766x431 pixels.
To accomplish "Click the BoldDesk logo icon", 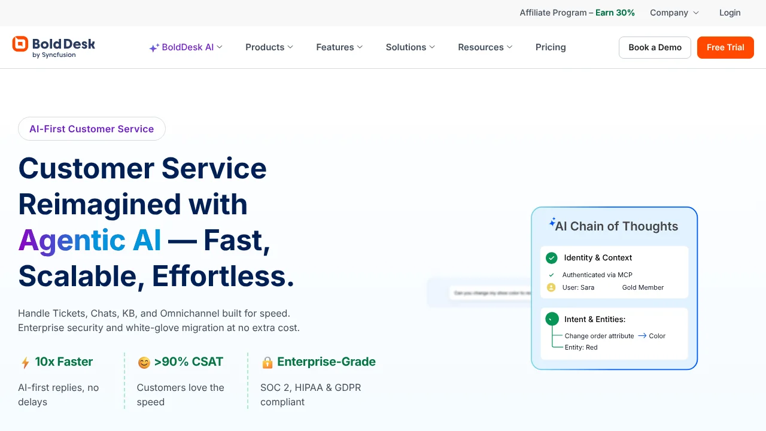I will (21, 44).
